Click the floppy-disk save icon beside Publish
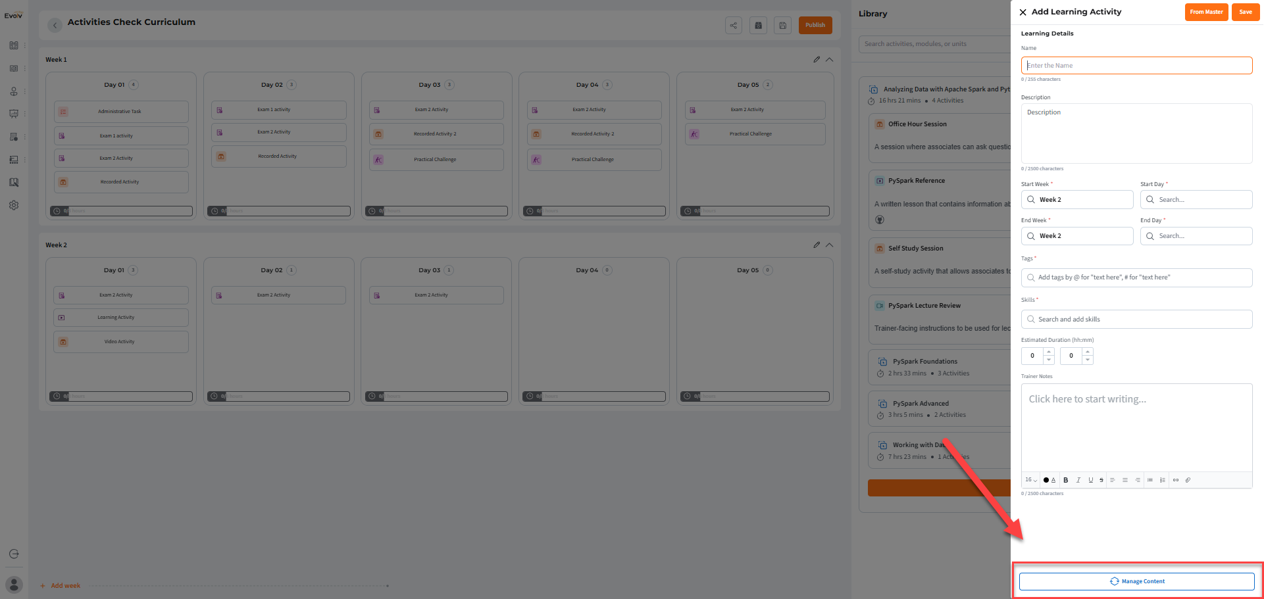This screenshot has width=1264, height=599. click(x=783, y=26)
